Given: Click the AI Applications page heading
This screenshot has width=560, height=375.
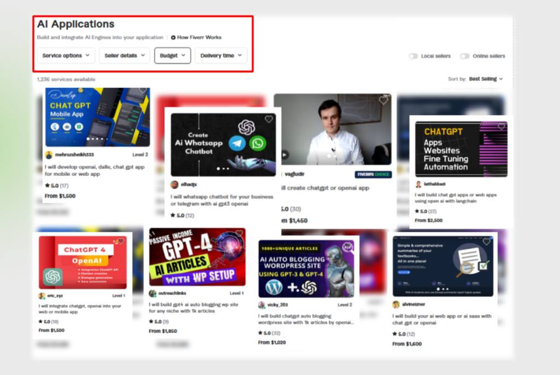Looking at the screenshot, I should pos(75,24).
